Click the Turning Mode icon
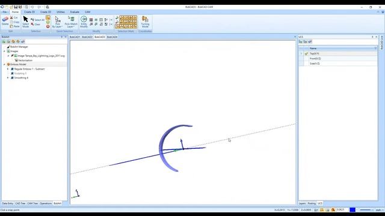Viewport: 385px width, 216px height. click(145, 19)
